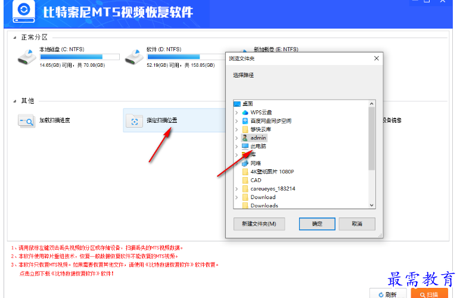Image resolution: width=460 pixels, height=298 pixels.
Task: Click the C: drive usage bar
Action: click(x=80, y=57)
